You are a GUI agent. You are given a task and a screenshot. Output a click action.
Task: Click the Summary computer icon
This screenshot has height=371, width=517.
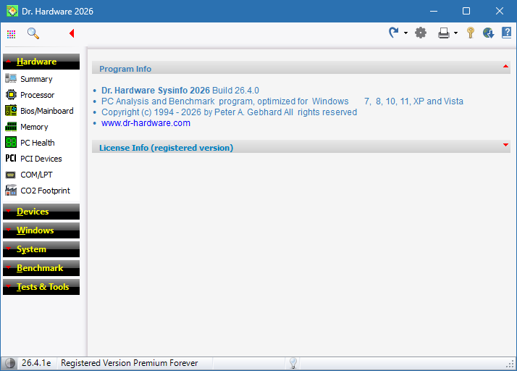click(11, 78)
